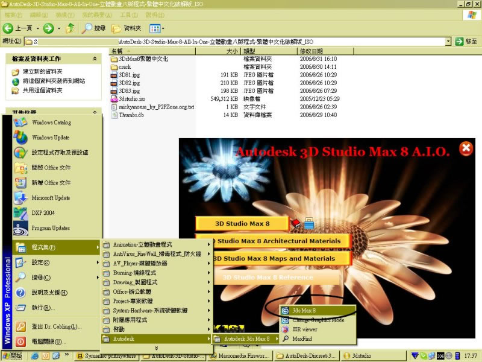Select the 3D81.jpg file icon
The height and width of the screenshot is (362, 482).
[x=114, y=75]
